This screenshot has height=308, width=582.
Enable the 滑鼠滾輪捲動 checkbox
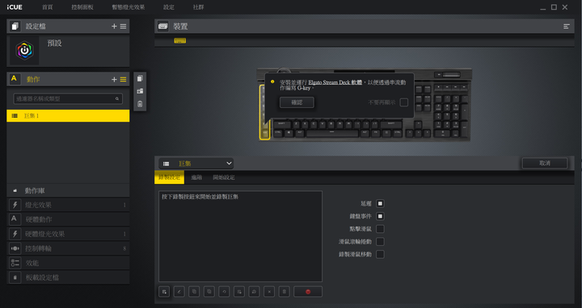380,241
